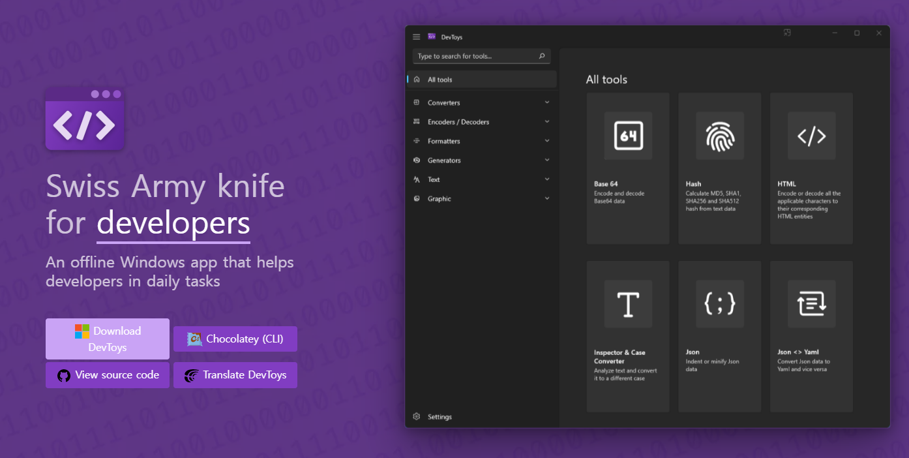Click the DevToys app icon in title bar
This screenshot has height=458, width=909.
(x=432, y=37)
